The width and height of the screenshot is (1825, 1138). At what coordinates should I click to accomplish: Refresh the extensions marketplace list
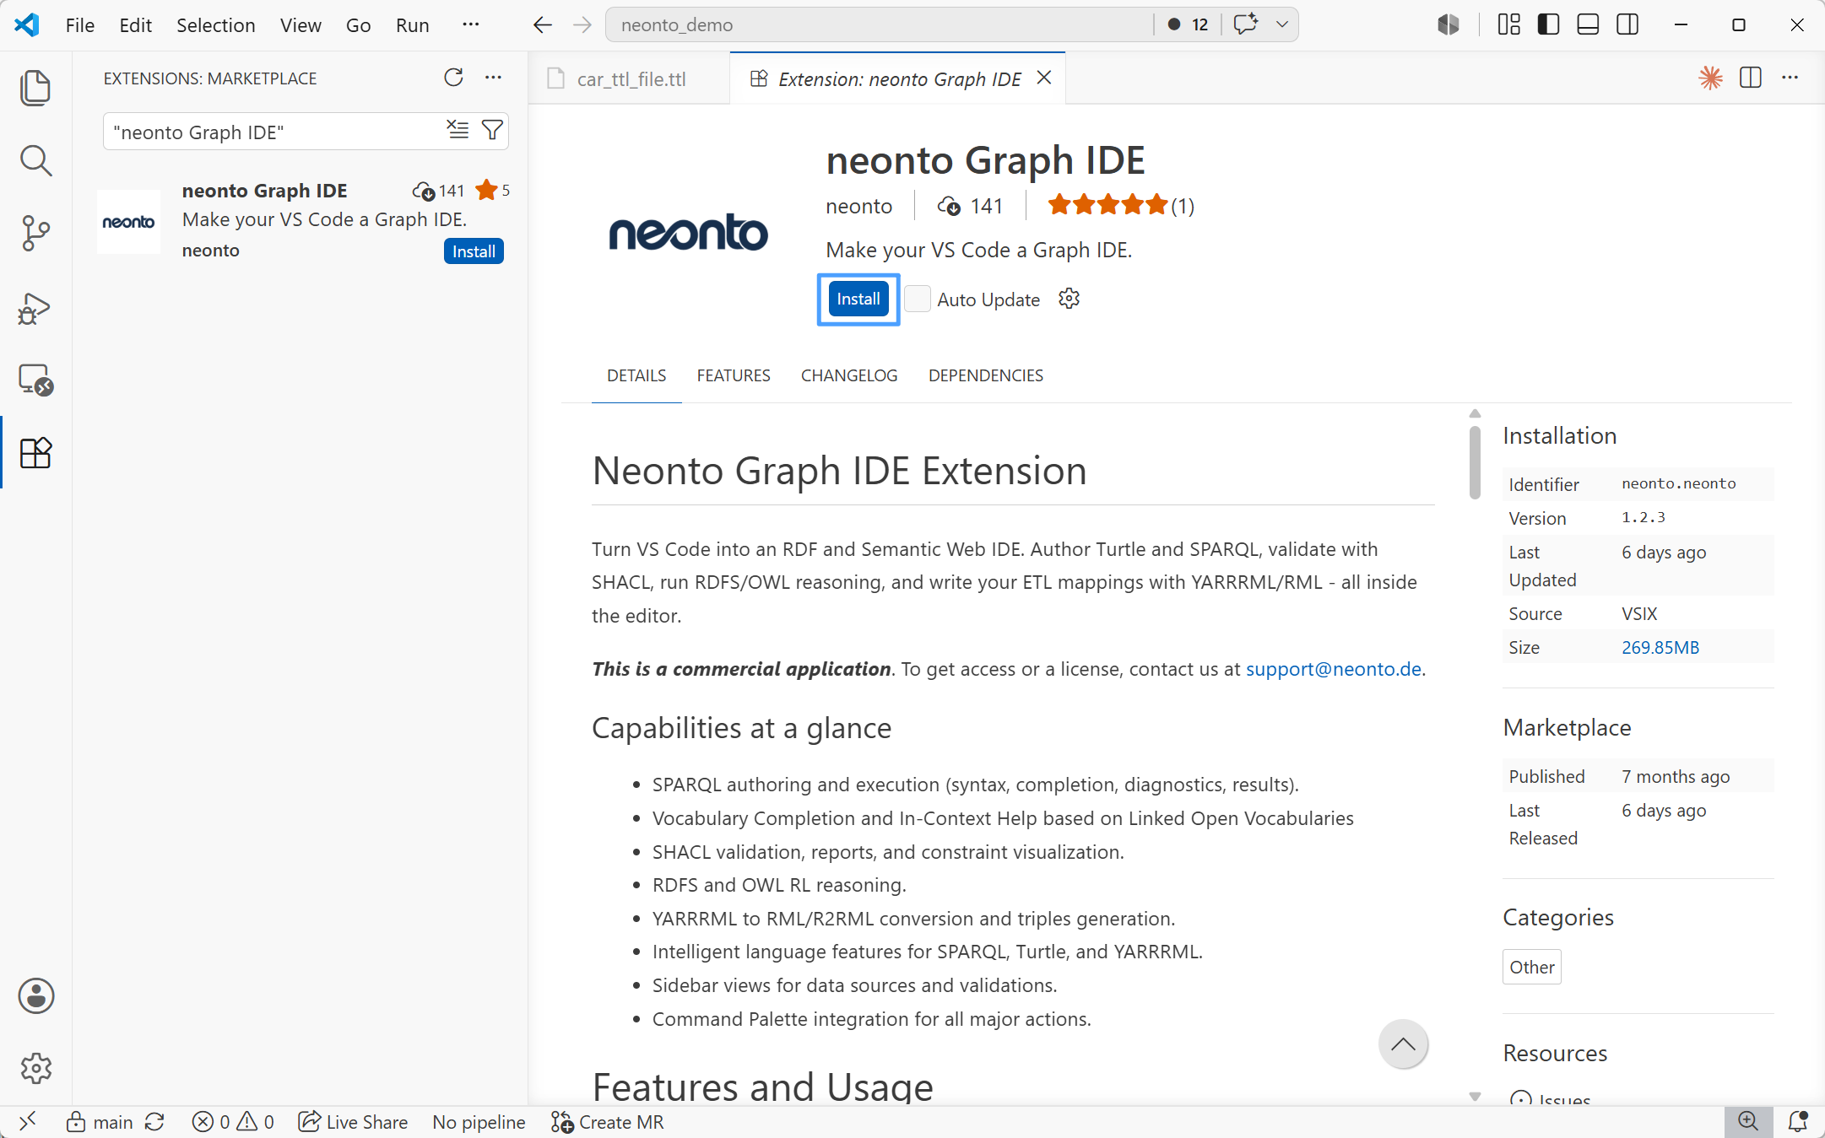[x=453, y=78]
